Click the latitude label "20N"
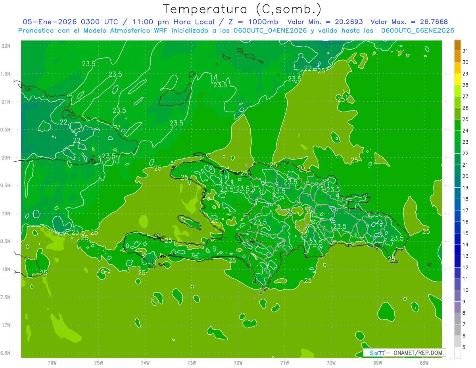 [6, 158]
